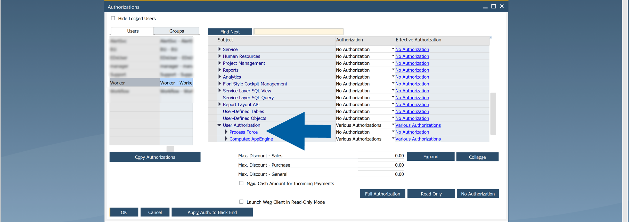Open Various Authorizations link for Computec AppEngine
This screenshot has height=222, width=629.
[x=418, y=139]
